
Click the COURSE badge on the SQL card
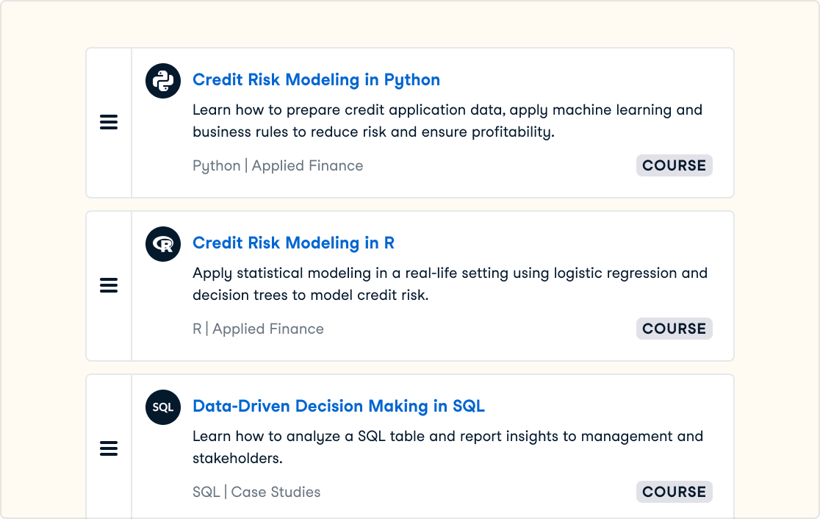point(674,491)
